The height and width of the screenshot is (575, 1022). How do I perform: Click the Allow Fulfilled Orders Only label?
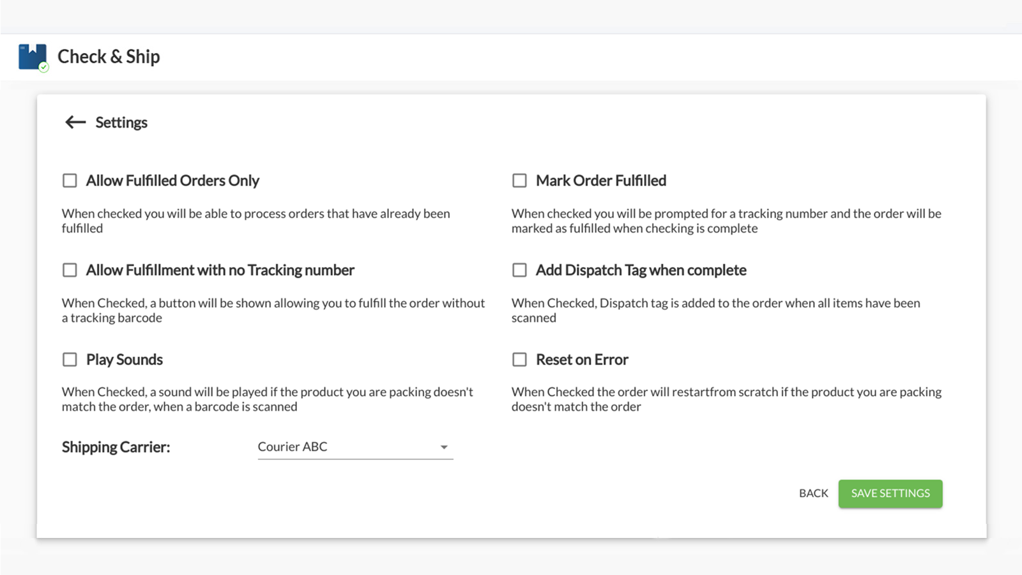[172, 181]
